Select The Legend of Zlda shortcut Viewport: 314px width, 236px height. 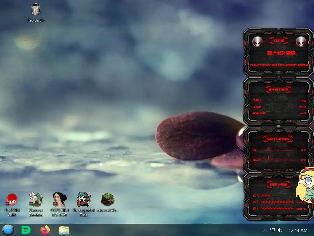[83, 204]
